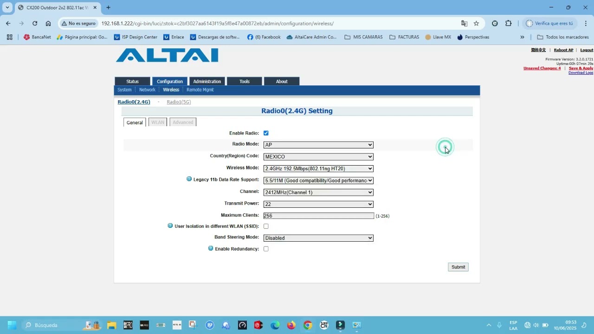The image size is (594, 334).
Task: Select the General settings tab
Action: [x=135, y=122]
